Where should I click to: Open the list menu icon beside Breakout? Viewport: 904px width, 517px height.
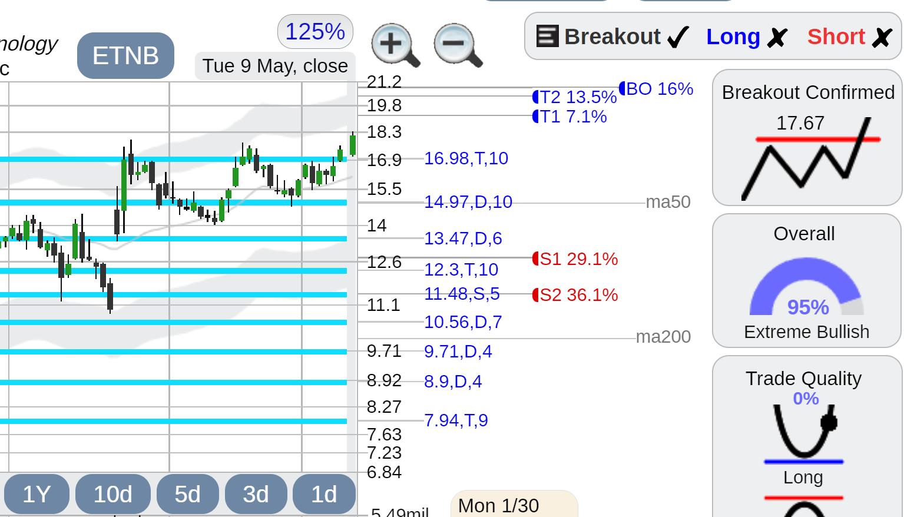pos(547,37)
